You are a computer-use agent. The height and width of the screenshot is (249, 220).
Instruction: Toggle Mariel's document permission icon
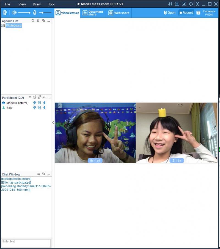click(39, 103)
